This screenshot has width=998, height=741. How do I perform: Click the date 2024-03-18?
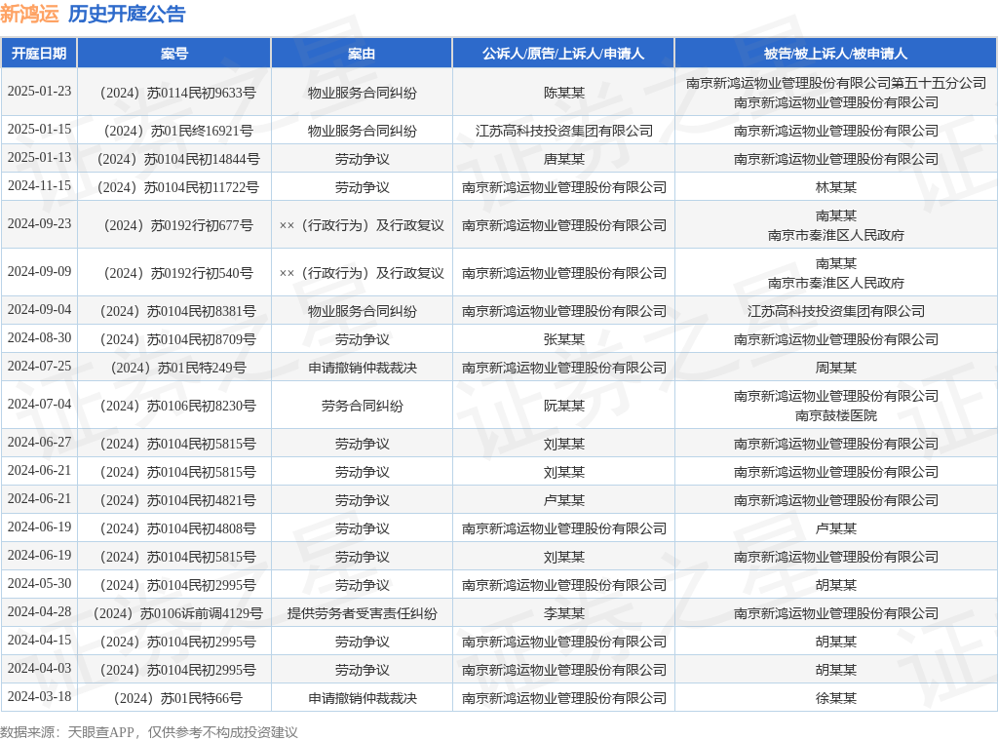[x=39, y=696]
